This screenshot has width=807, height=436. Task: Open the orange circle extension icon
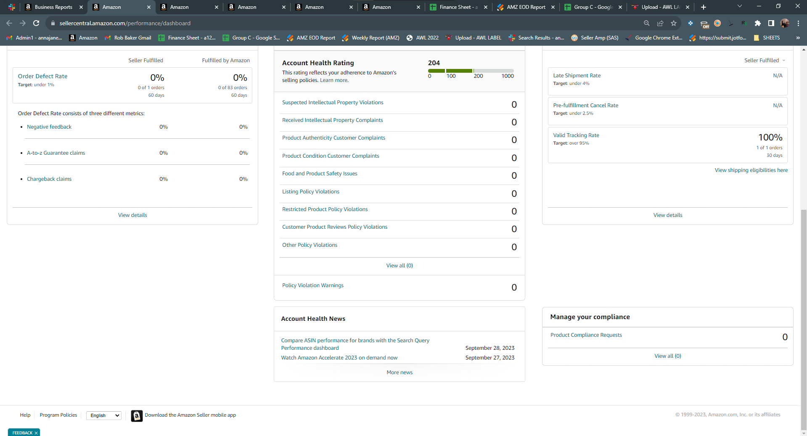click(x=717, y=23)
